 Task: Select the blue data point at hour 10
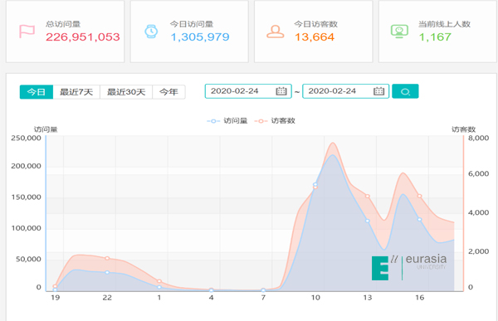pos(315,184)
